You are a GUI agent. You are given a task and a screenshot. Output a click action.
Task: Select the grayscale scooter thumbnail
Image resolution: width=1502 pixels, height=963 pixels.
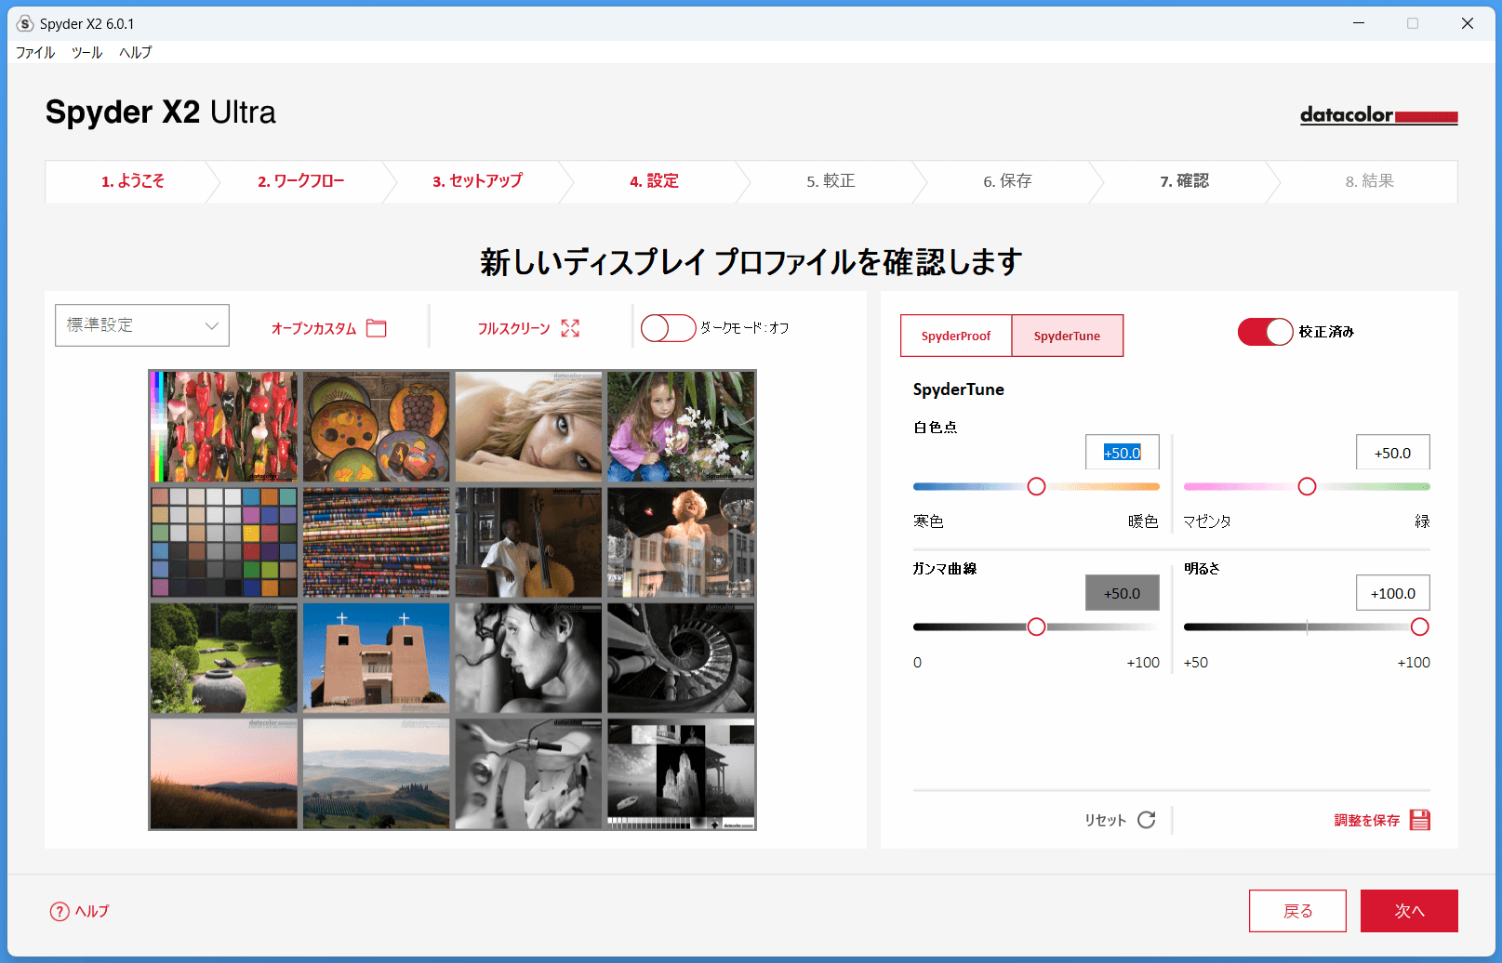[528, 773]
